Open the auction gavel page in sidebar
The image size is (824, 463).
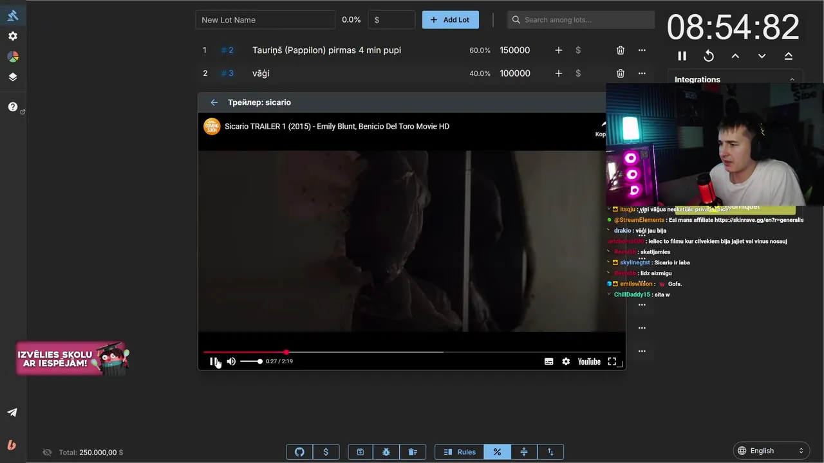pos(13,15)
